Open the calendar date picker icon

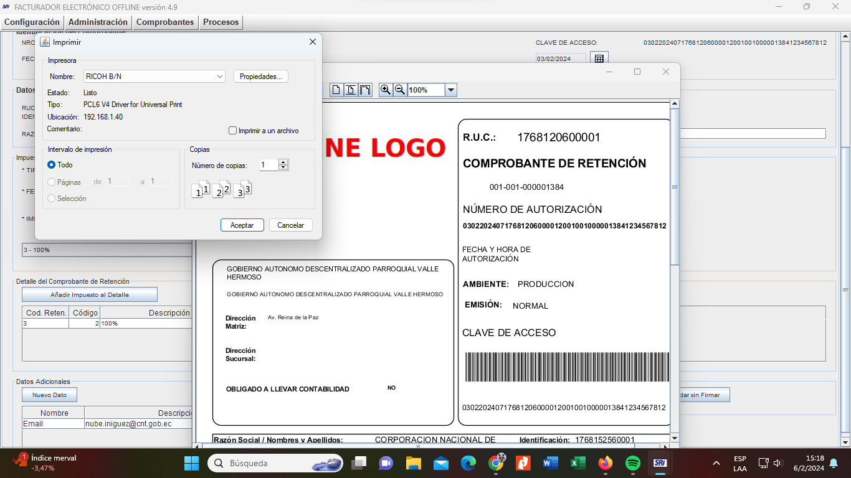599,59
